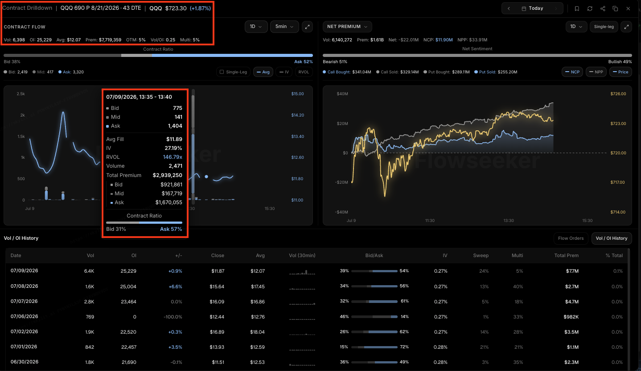Toggle the IV line series

[x=284, y=72]
